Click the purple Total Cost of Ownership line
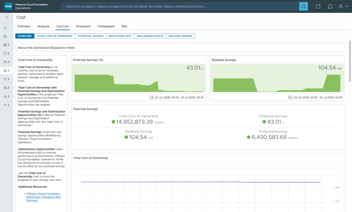 click(201, 182)
